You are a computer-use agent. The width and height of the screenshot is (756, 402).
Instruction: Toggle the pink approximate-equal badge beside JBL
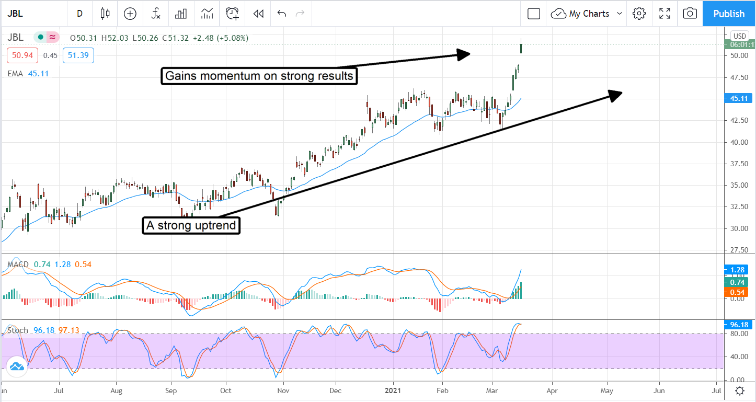(x=52, y=38)
